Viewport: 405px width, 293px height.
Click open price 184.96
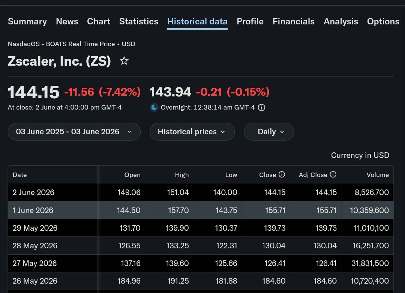129,281
